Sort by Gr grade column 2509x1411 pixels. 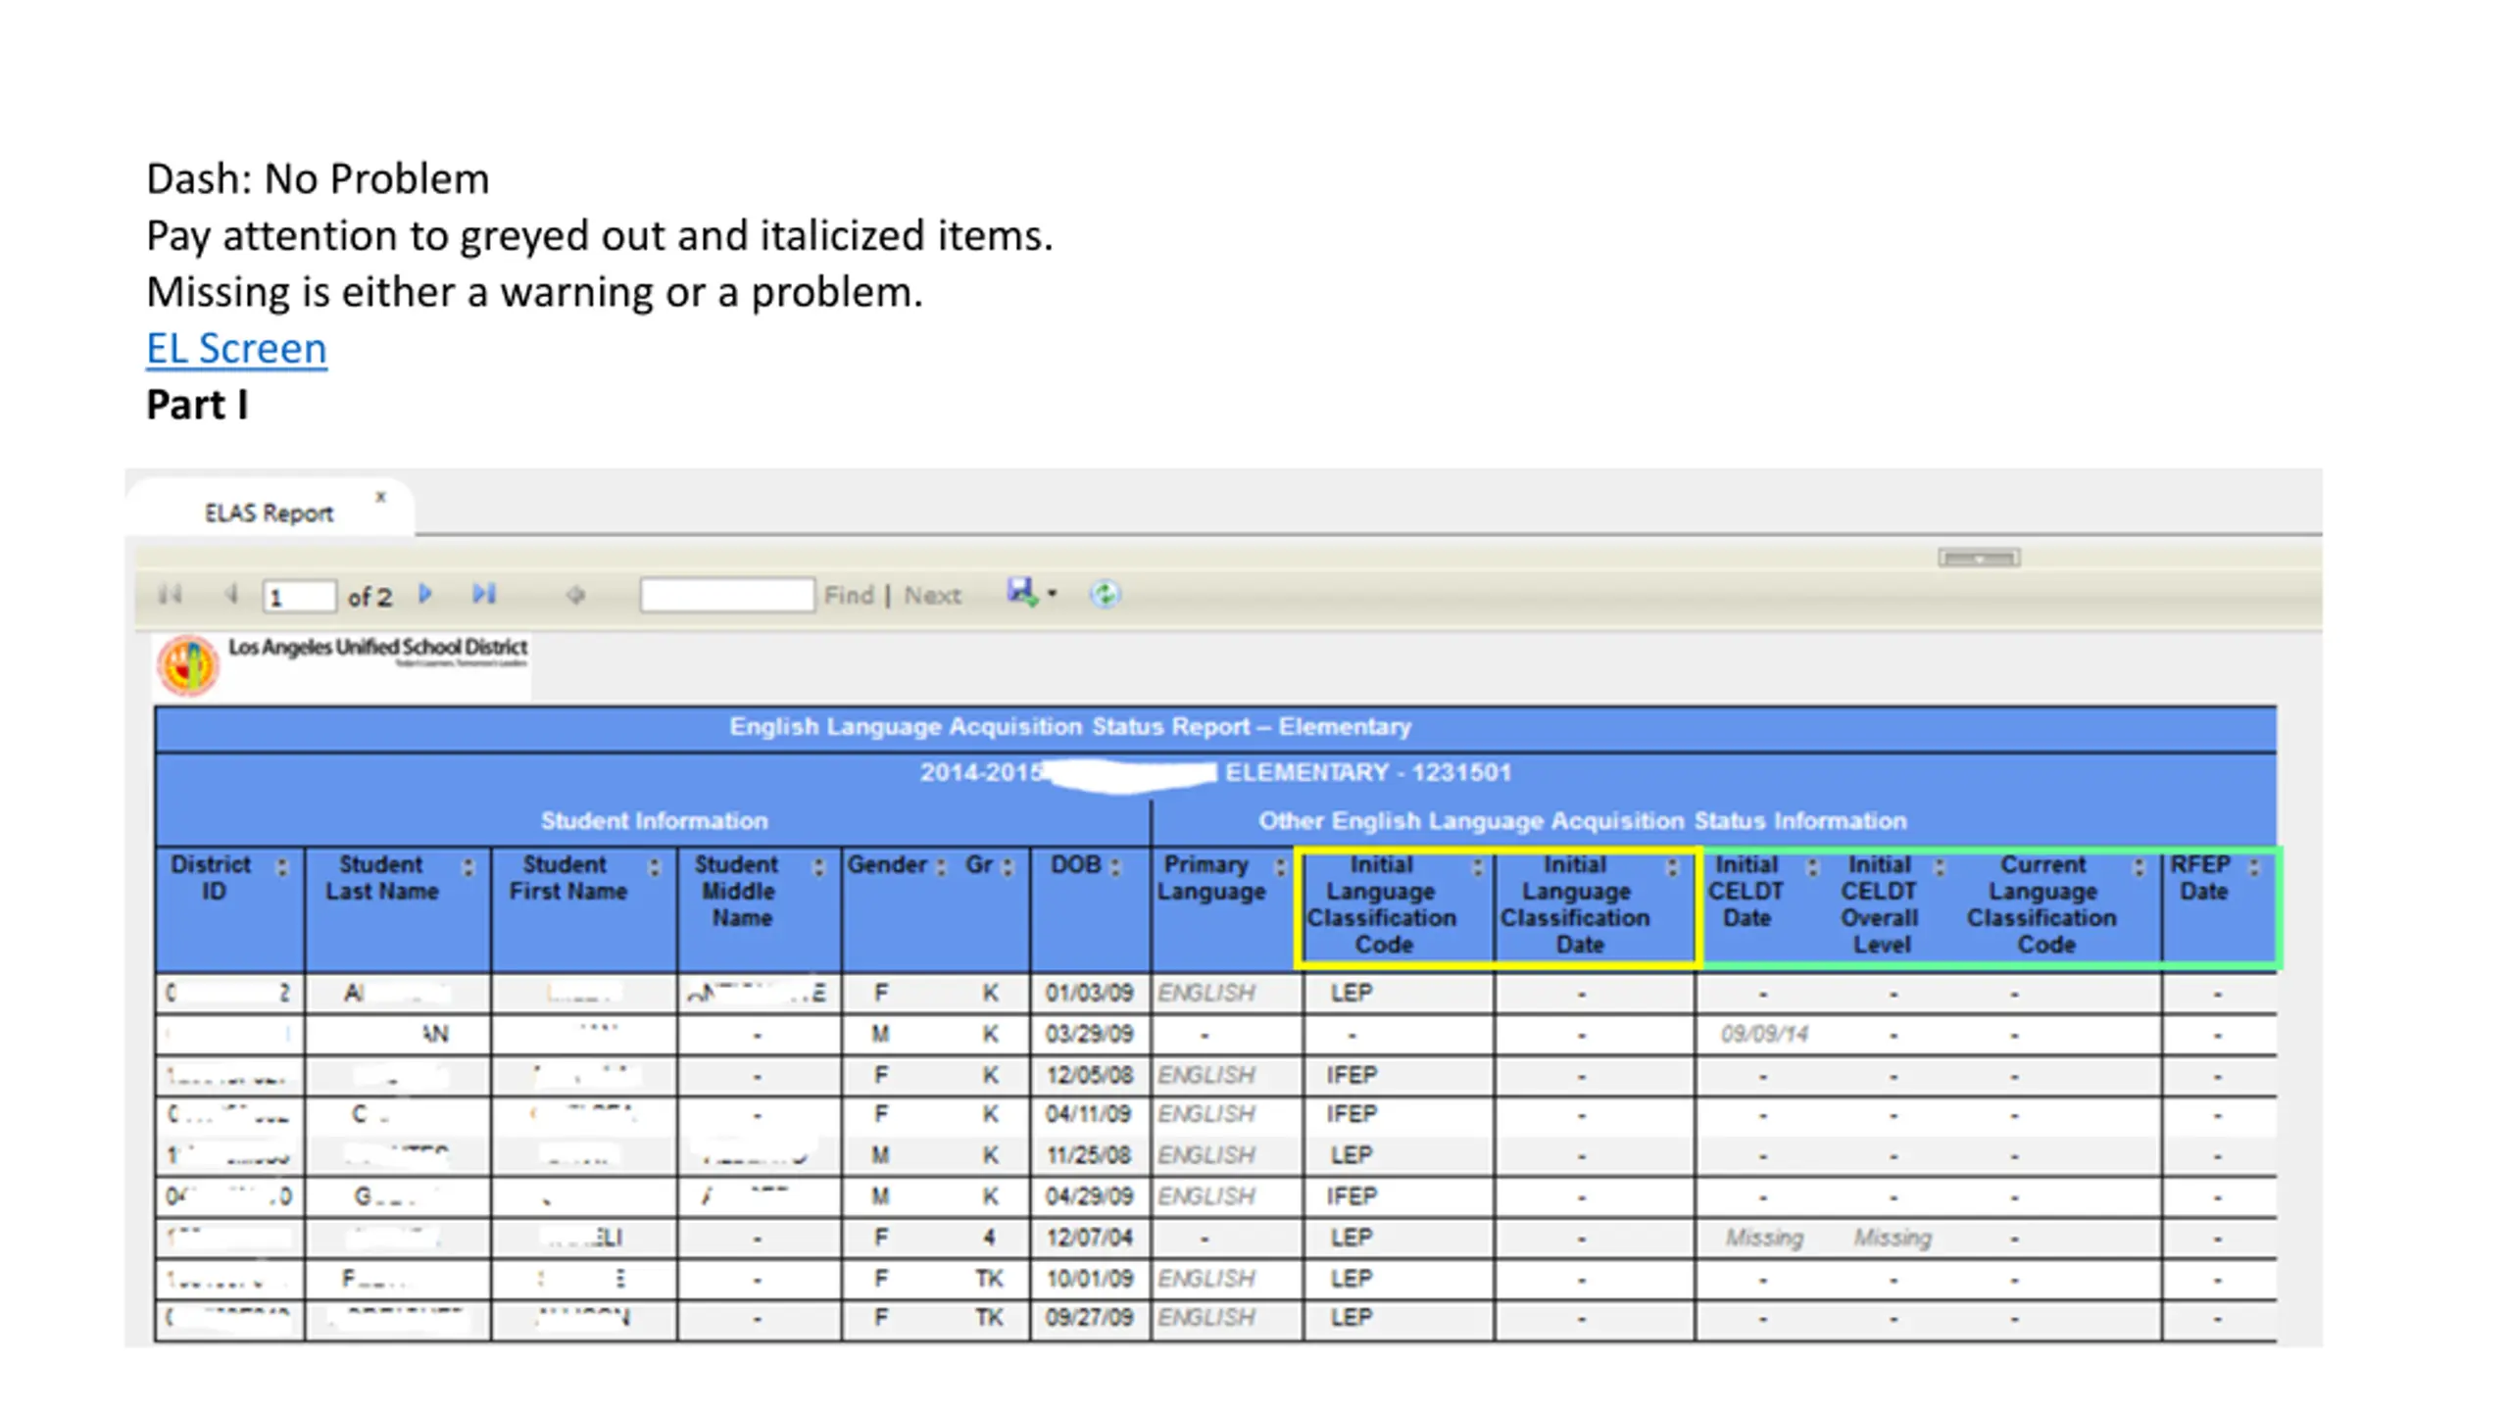tap(1007, 867)
